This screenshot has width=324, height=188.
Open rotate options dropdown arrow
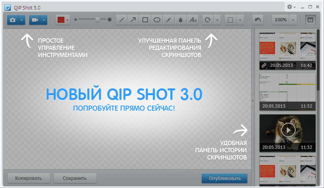point(217,20)
